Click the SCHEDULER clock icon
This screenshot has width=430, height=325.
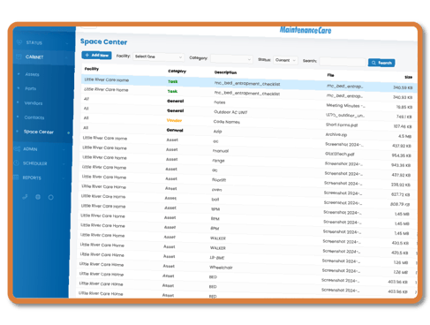[17, 162]
